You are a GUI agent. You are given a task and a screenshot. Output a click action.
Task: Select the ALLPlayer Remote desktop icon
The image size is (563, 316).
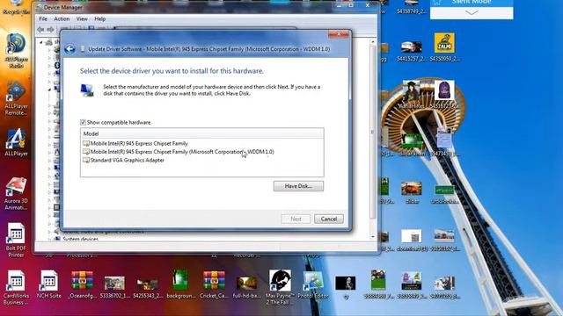(16, 98)
